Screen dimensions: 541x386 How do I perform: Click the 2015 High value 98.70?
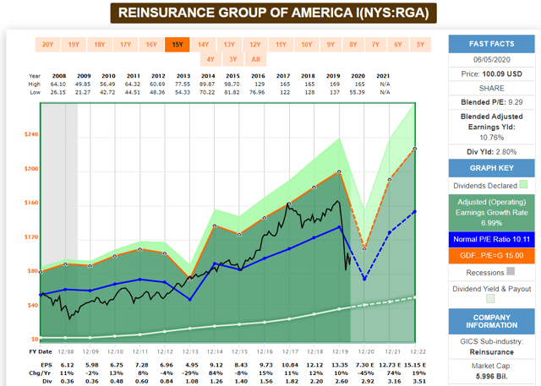(232, 84)
